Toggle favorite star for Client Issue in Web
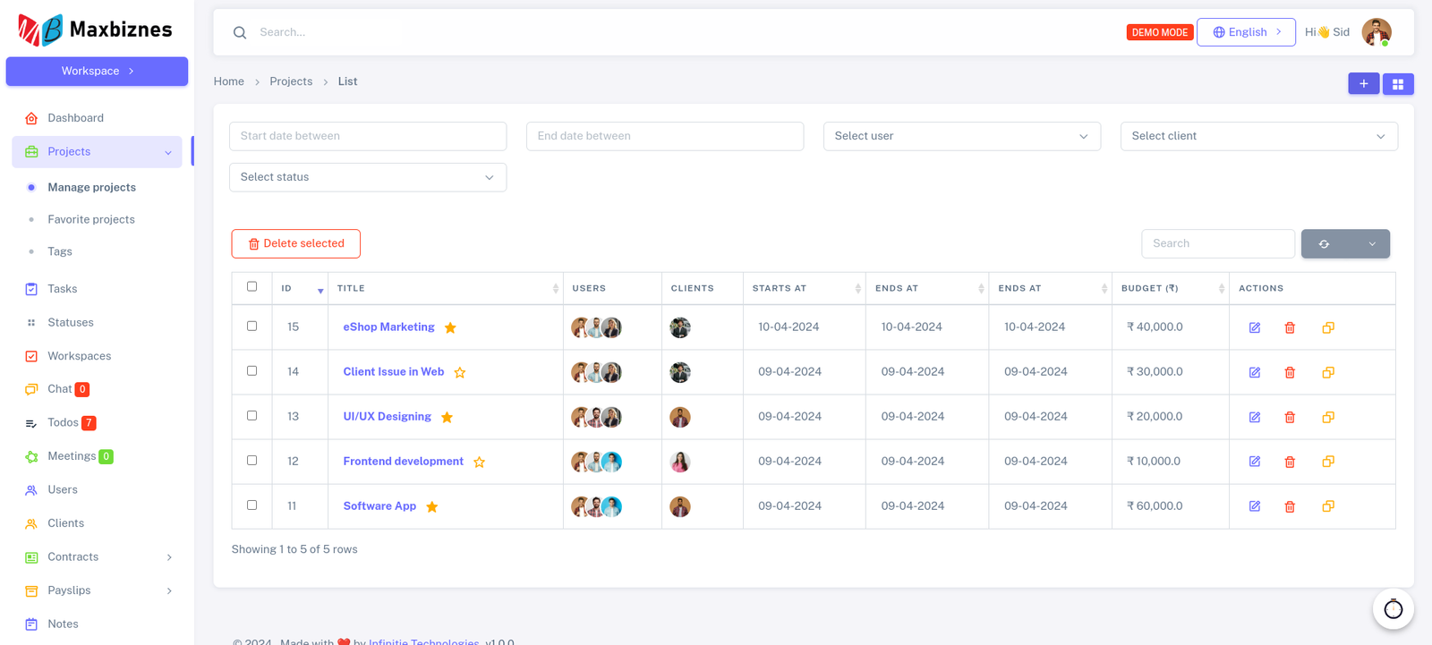Image resolution: width=1432 pixels, height=645 pixels. [460, 372]
